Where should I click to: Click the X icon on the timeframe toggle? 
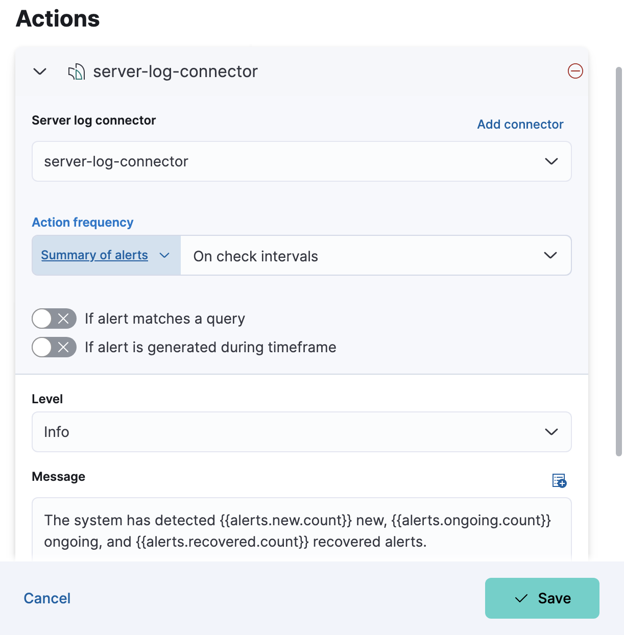tap(63, 347)
